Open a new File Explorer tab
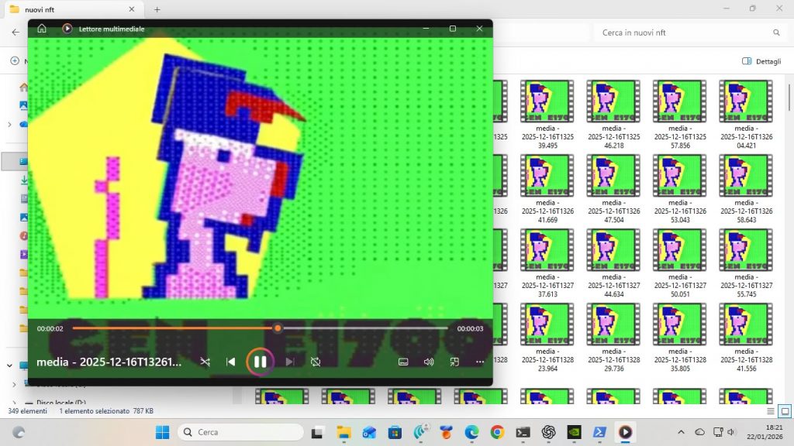Image resolution: width=794 pixels, height=446 pixels. coord(157,9)
